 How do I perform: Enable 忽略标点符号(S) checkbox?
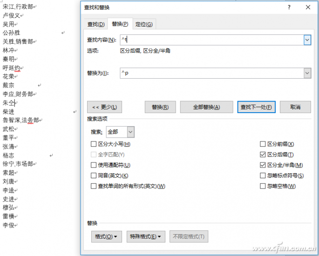pyautogui.click(x=263, y=175)
